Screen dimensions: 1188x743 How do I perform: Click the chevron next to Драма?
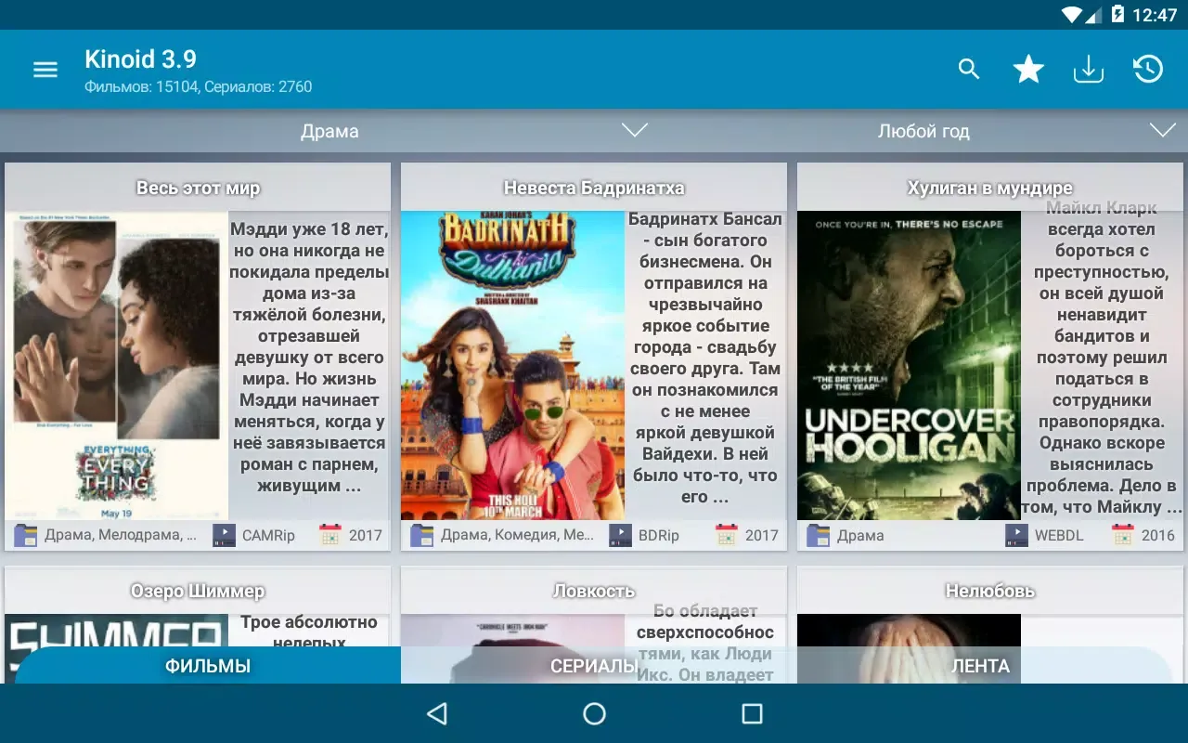[x=635, y=131]
